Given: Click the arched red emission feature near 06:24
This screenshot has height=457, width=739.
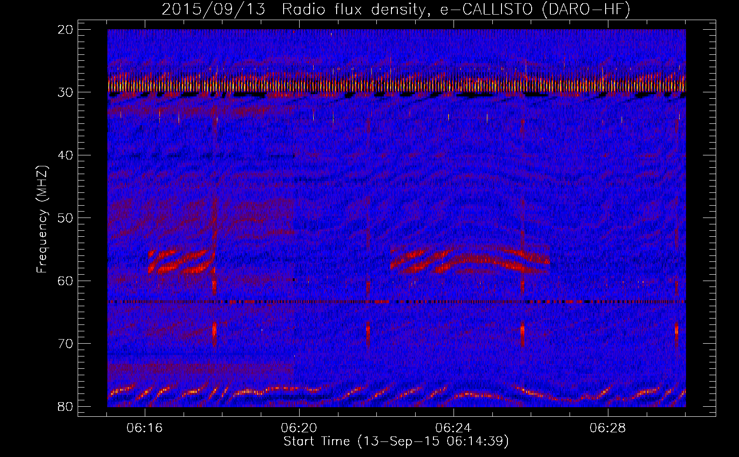Looking at the screenshot, I should [x=470, y=260].
